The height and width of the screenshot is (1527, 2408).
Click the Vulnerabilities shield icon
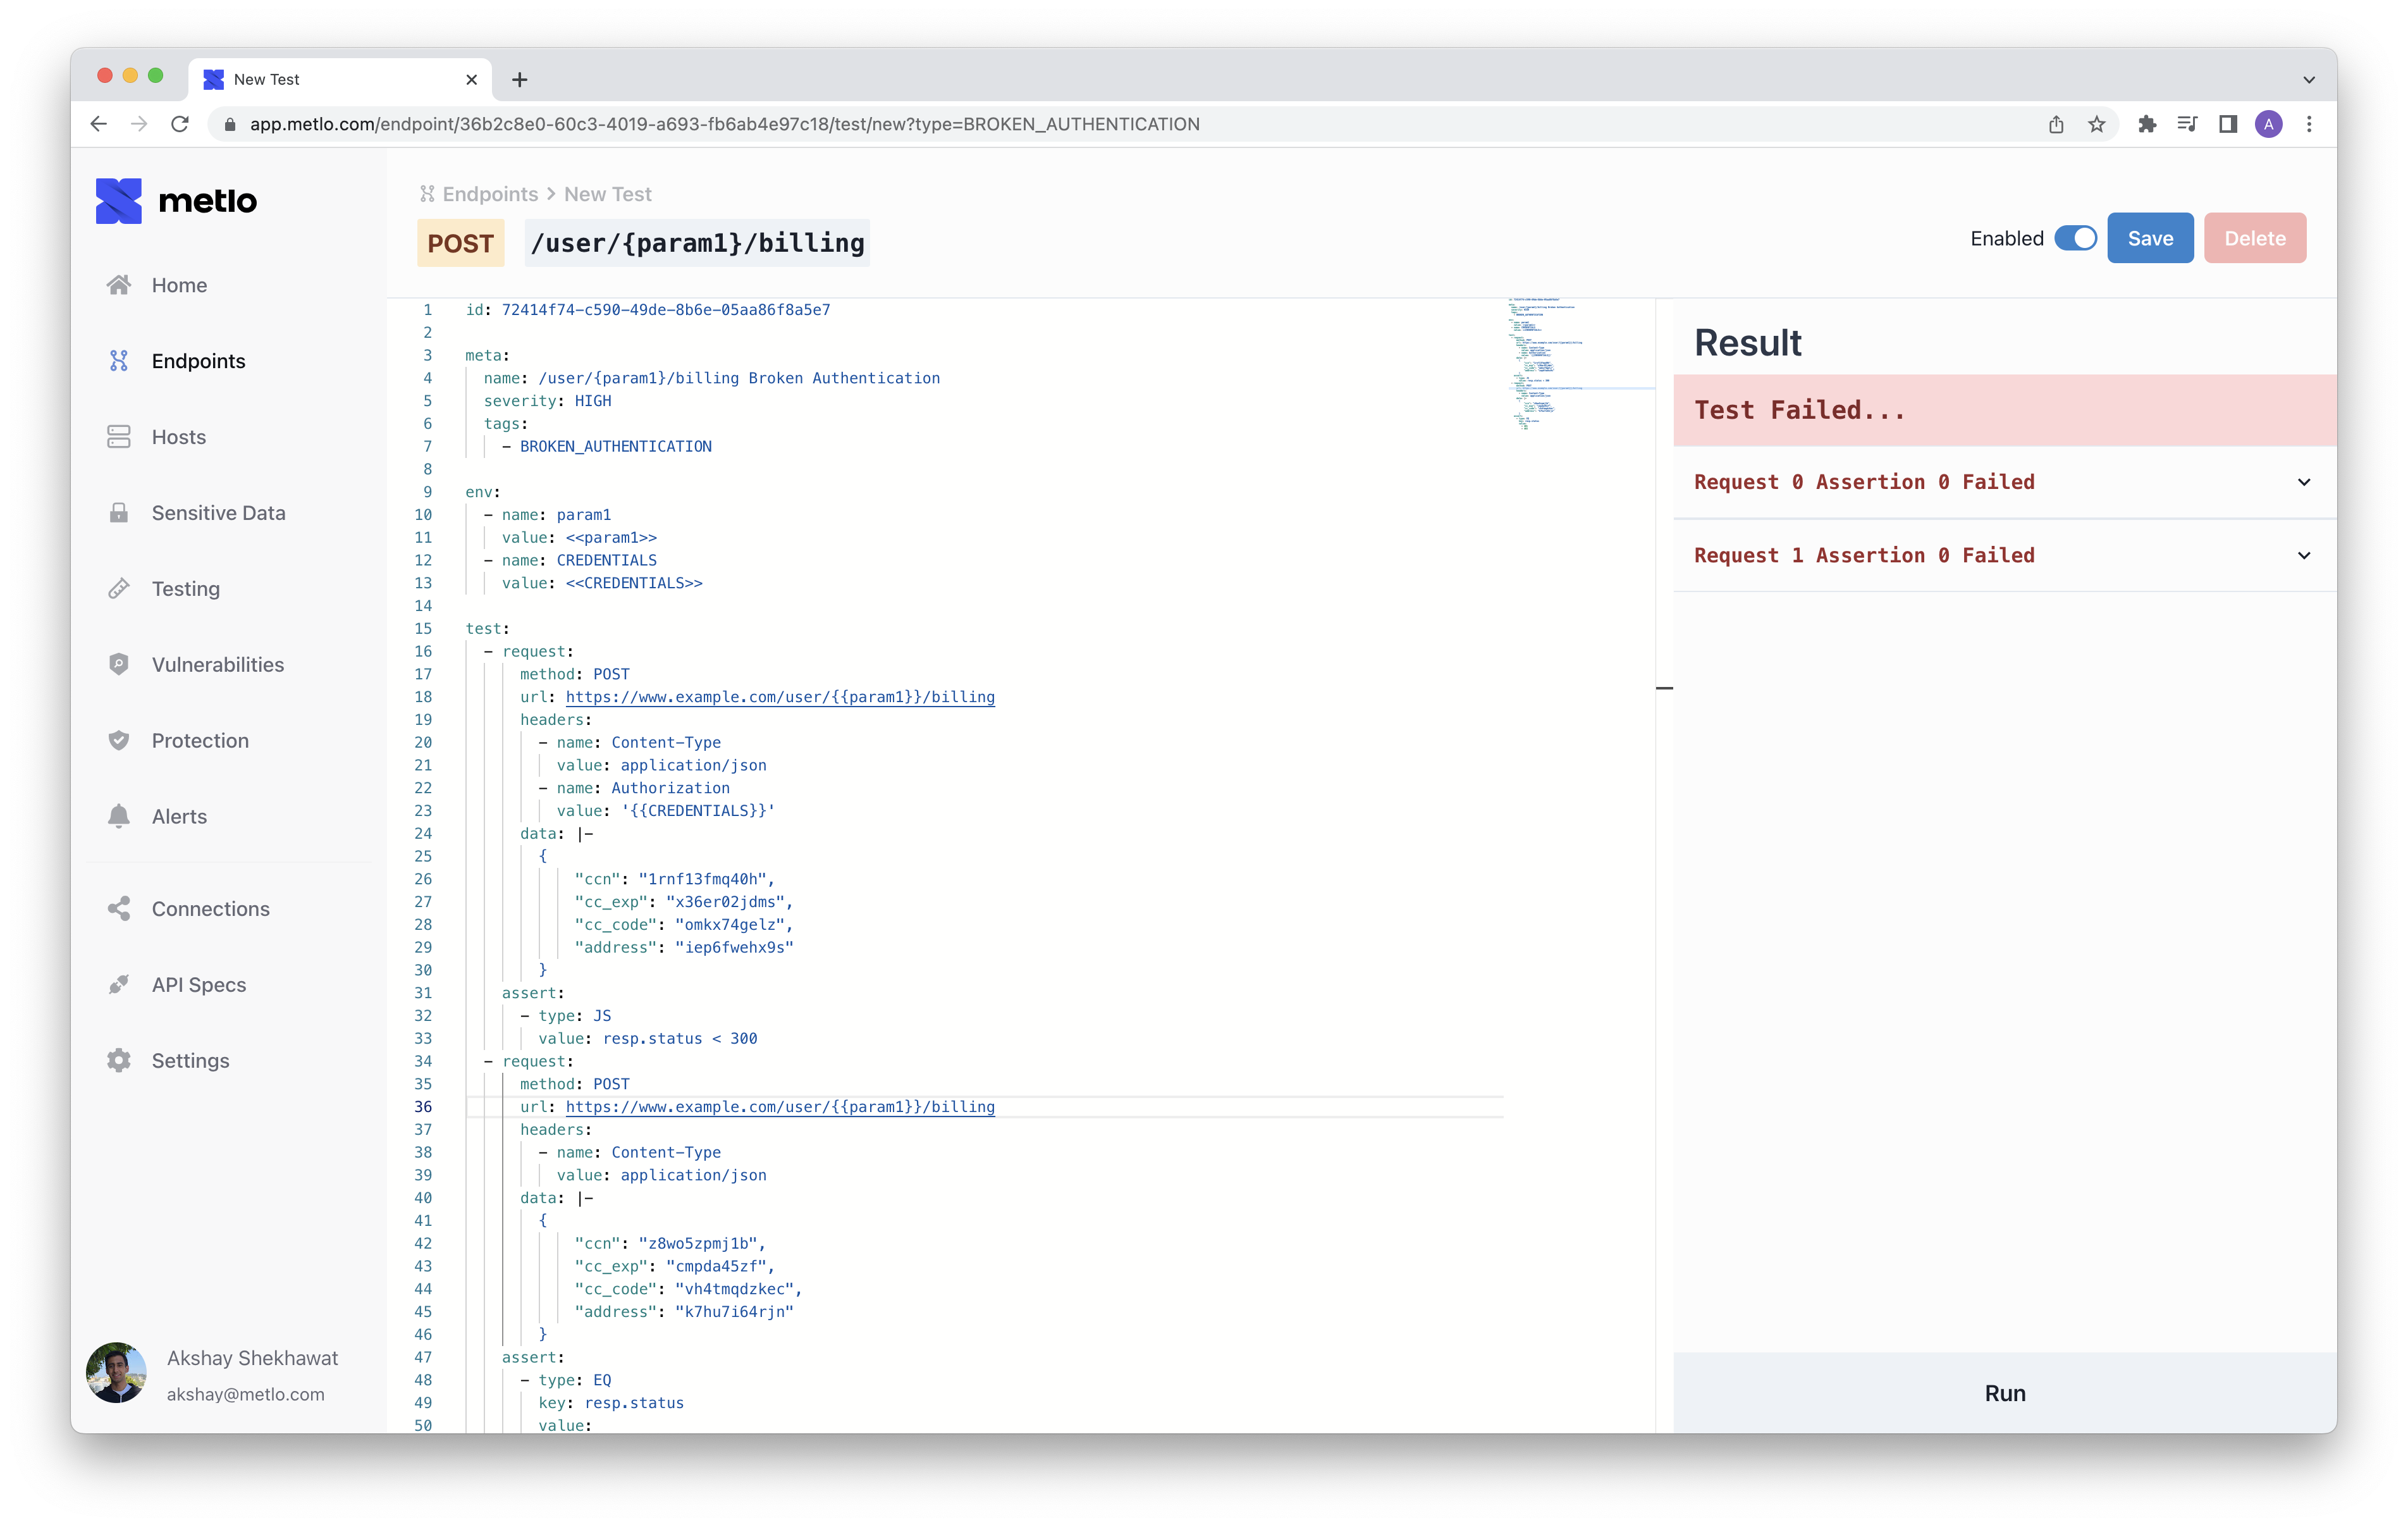pyautogui.click(x=119, y=664)
